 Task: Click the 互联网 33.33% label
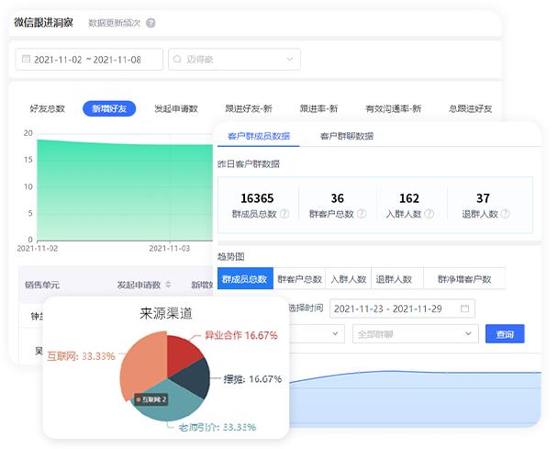click(x=81, y=356)
